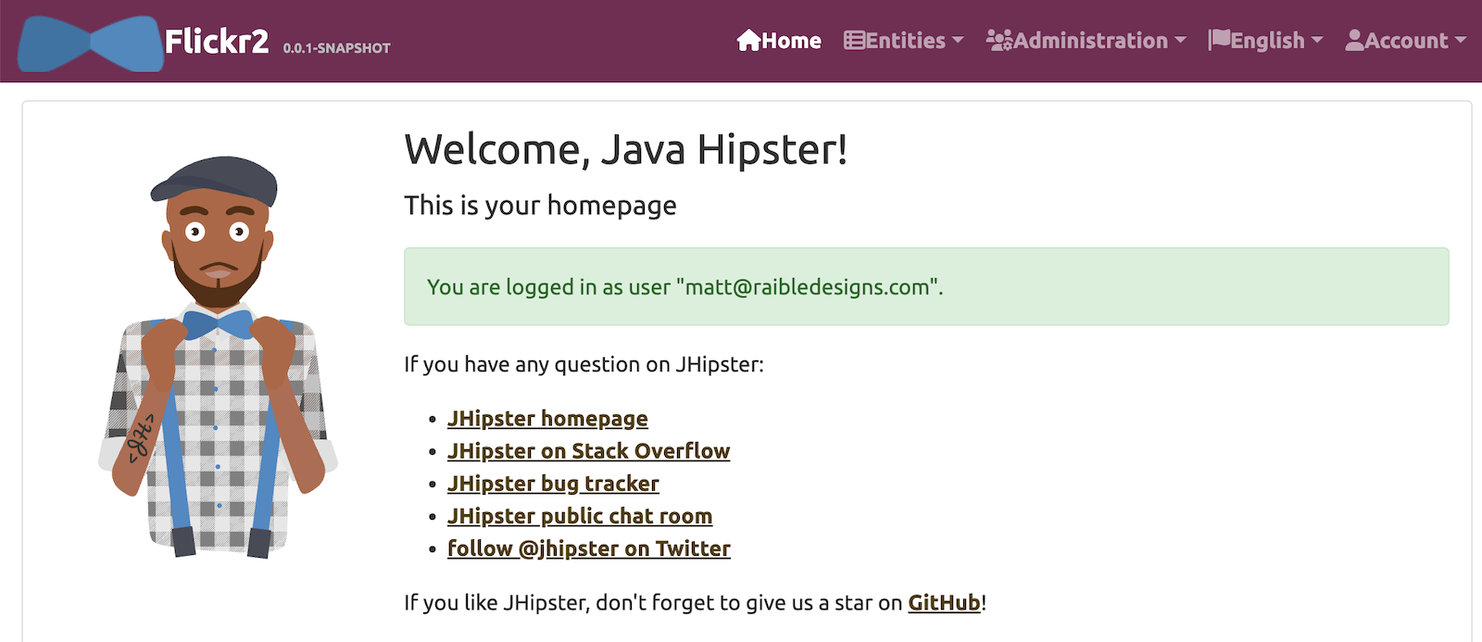Viewport: 1482px width, 642px height.
Task: Open the Account dropdown caret
Action: point(1461,41)
